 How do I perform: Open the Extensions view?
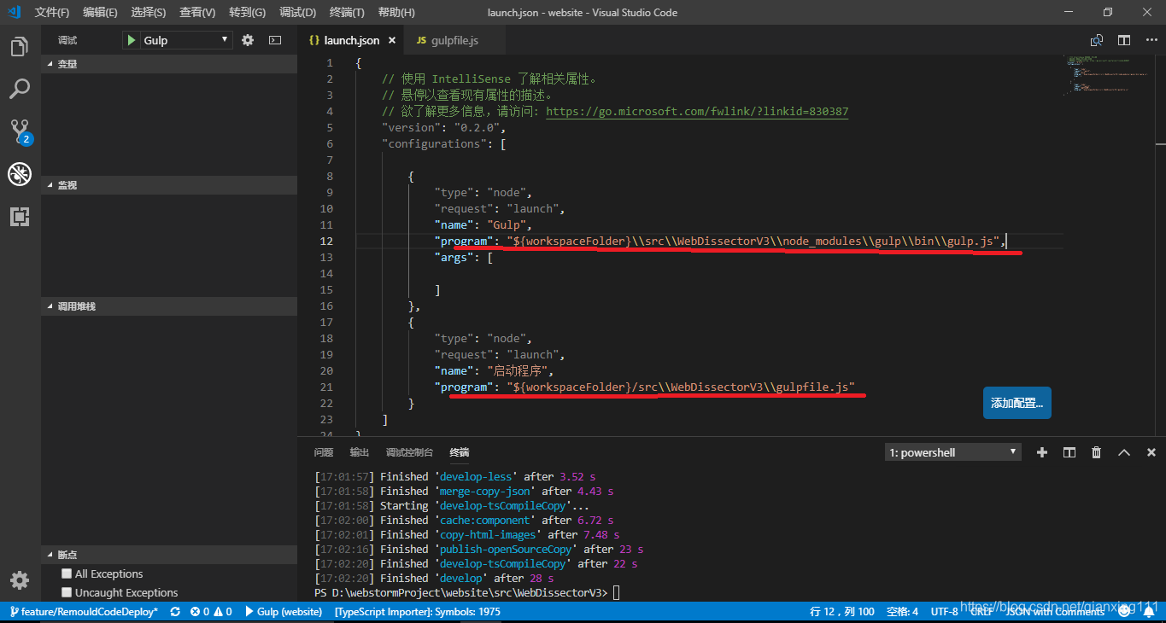click(x=19, y=216)
